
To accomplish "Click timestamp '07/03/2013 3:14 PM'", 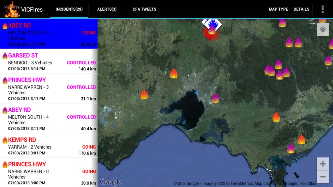I will pos(27,69).
